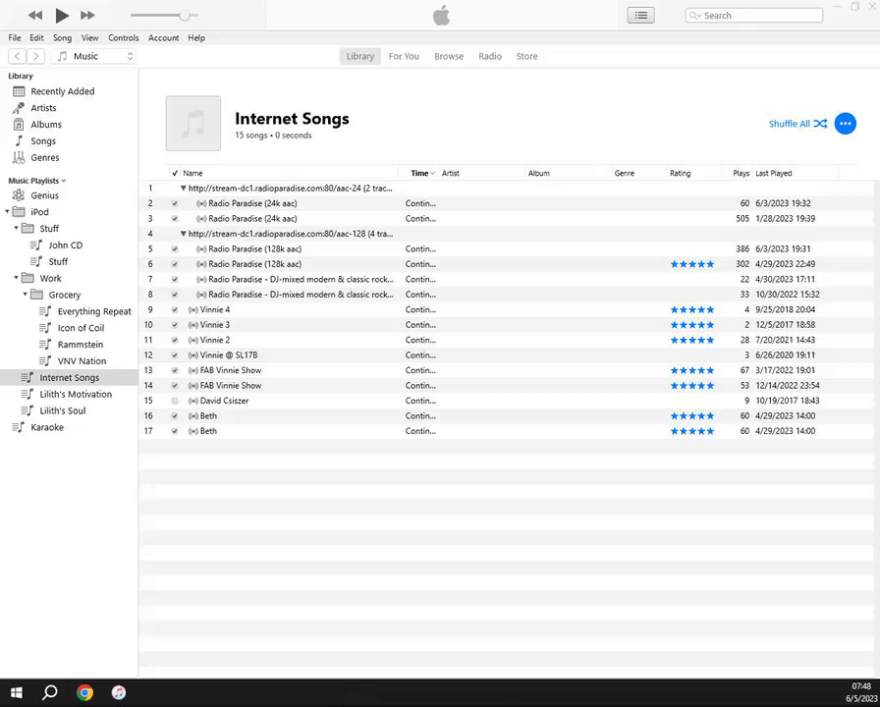Switch to the Store tab
880x707 pixels.
click(527, 56)
